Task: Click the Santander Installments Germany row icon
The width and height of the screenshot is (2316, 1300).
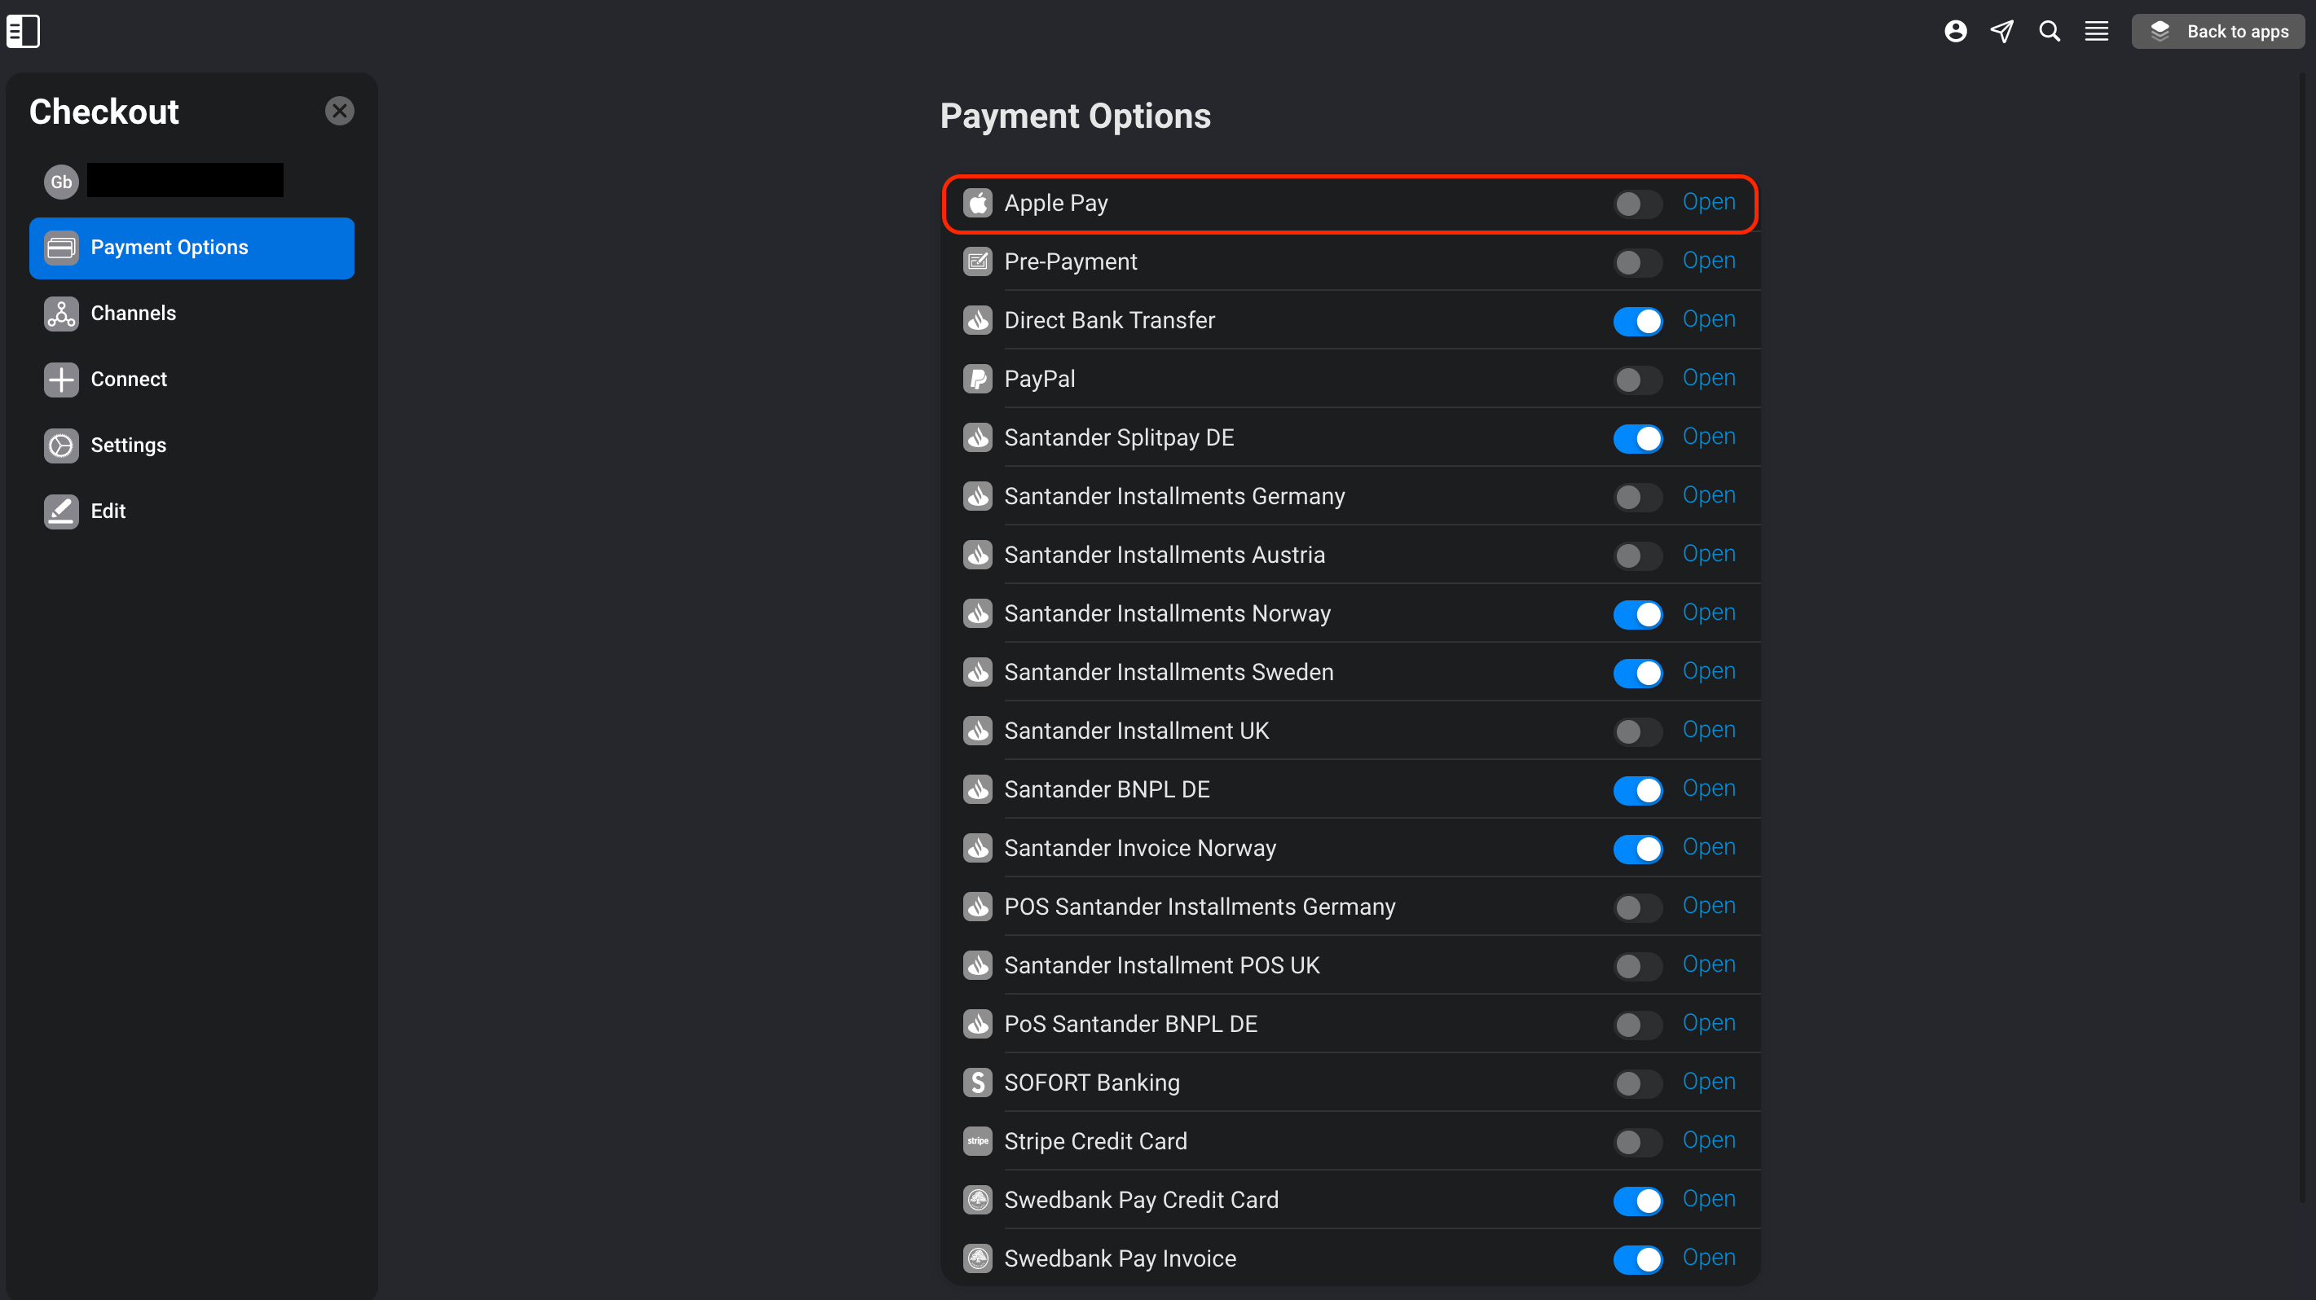Action: pyautogui.click(x=977, y=496)
